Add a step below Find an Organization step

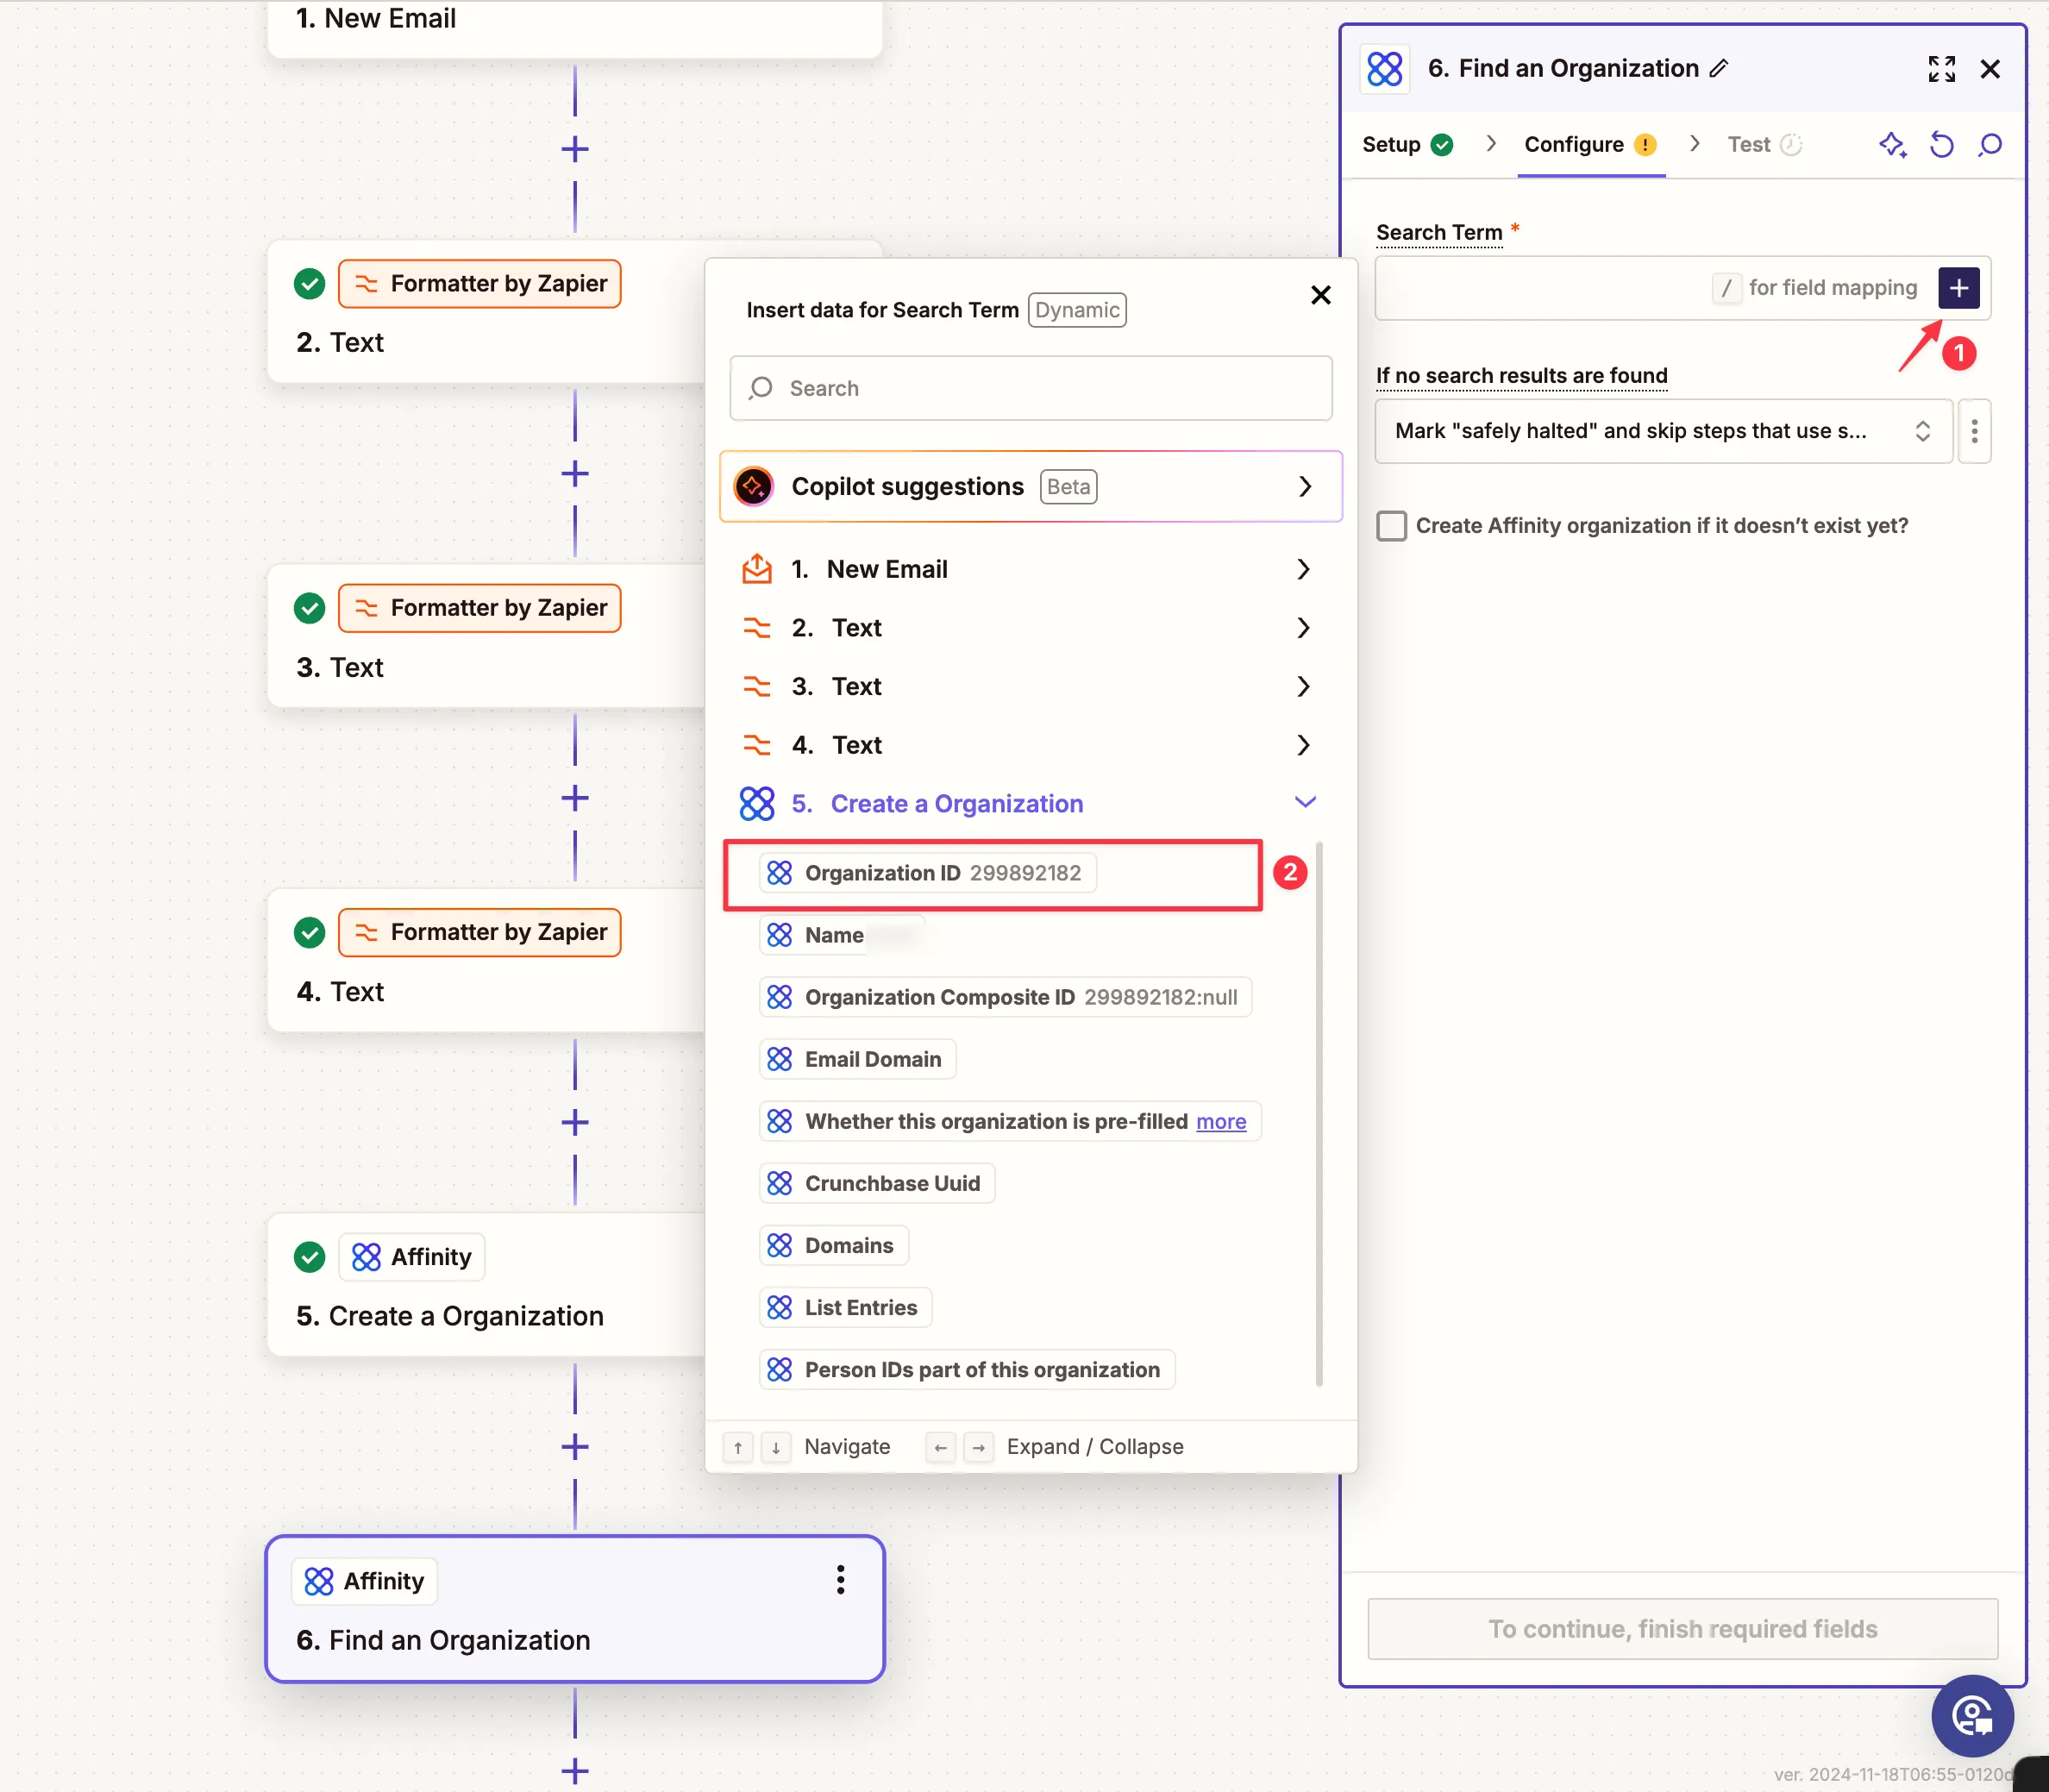(x=575, y=1771)
